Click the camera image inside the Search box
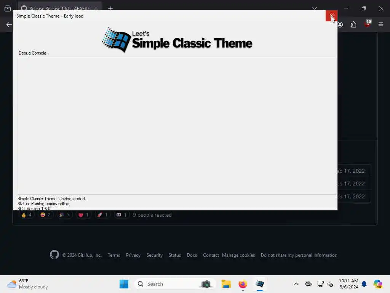Image resolution: width=390 pixels, height=293 pixels. 206,284
